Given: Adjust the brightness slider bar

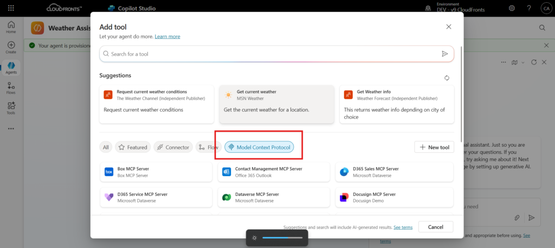Looking at the screenshot, I should (282, 238).
